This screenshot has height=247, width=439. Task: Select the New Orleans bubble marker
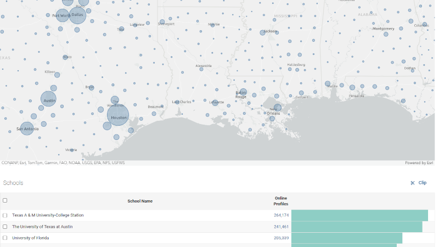[278, 108]
